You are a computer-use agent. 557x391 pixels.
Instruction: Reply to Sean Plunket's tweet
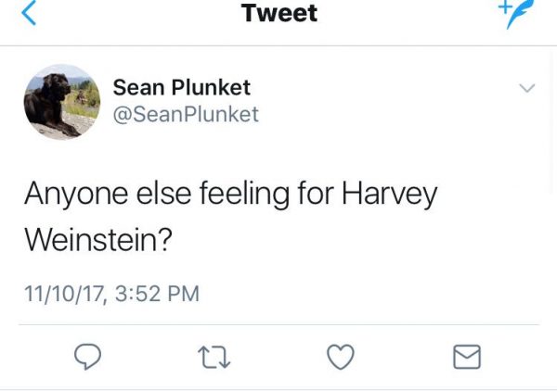(86, 357)
